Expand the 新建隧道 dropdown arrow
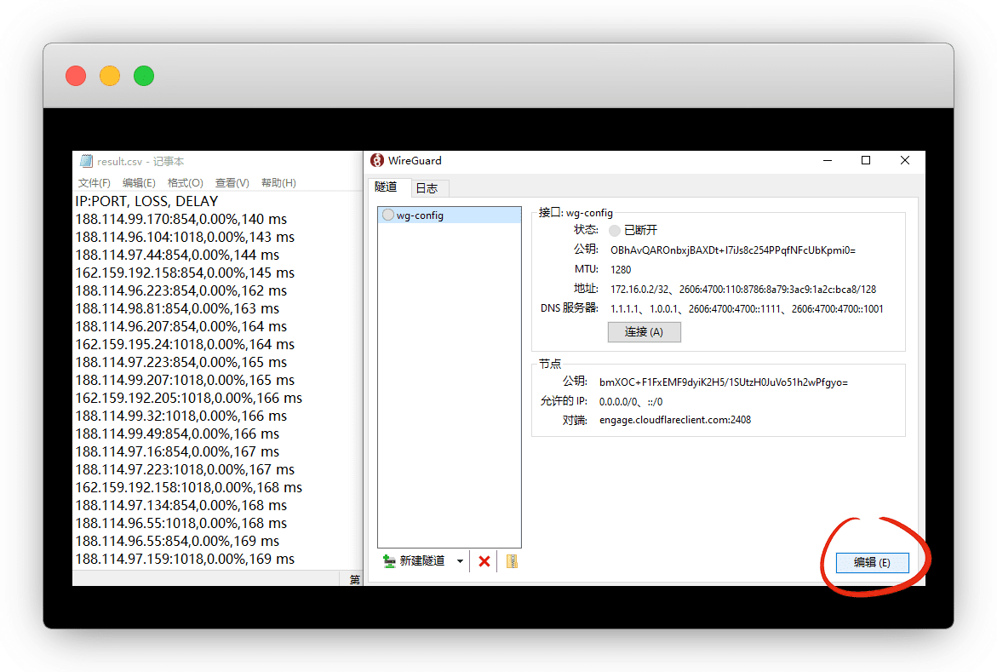Viewport: 997px width, 672px height. (x=460, y=561)
